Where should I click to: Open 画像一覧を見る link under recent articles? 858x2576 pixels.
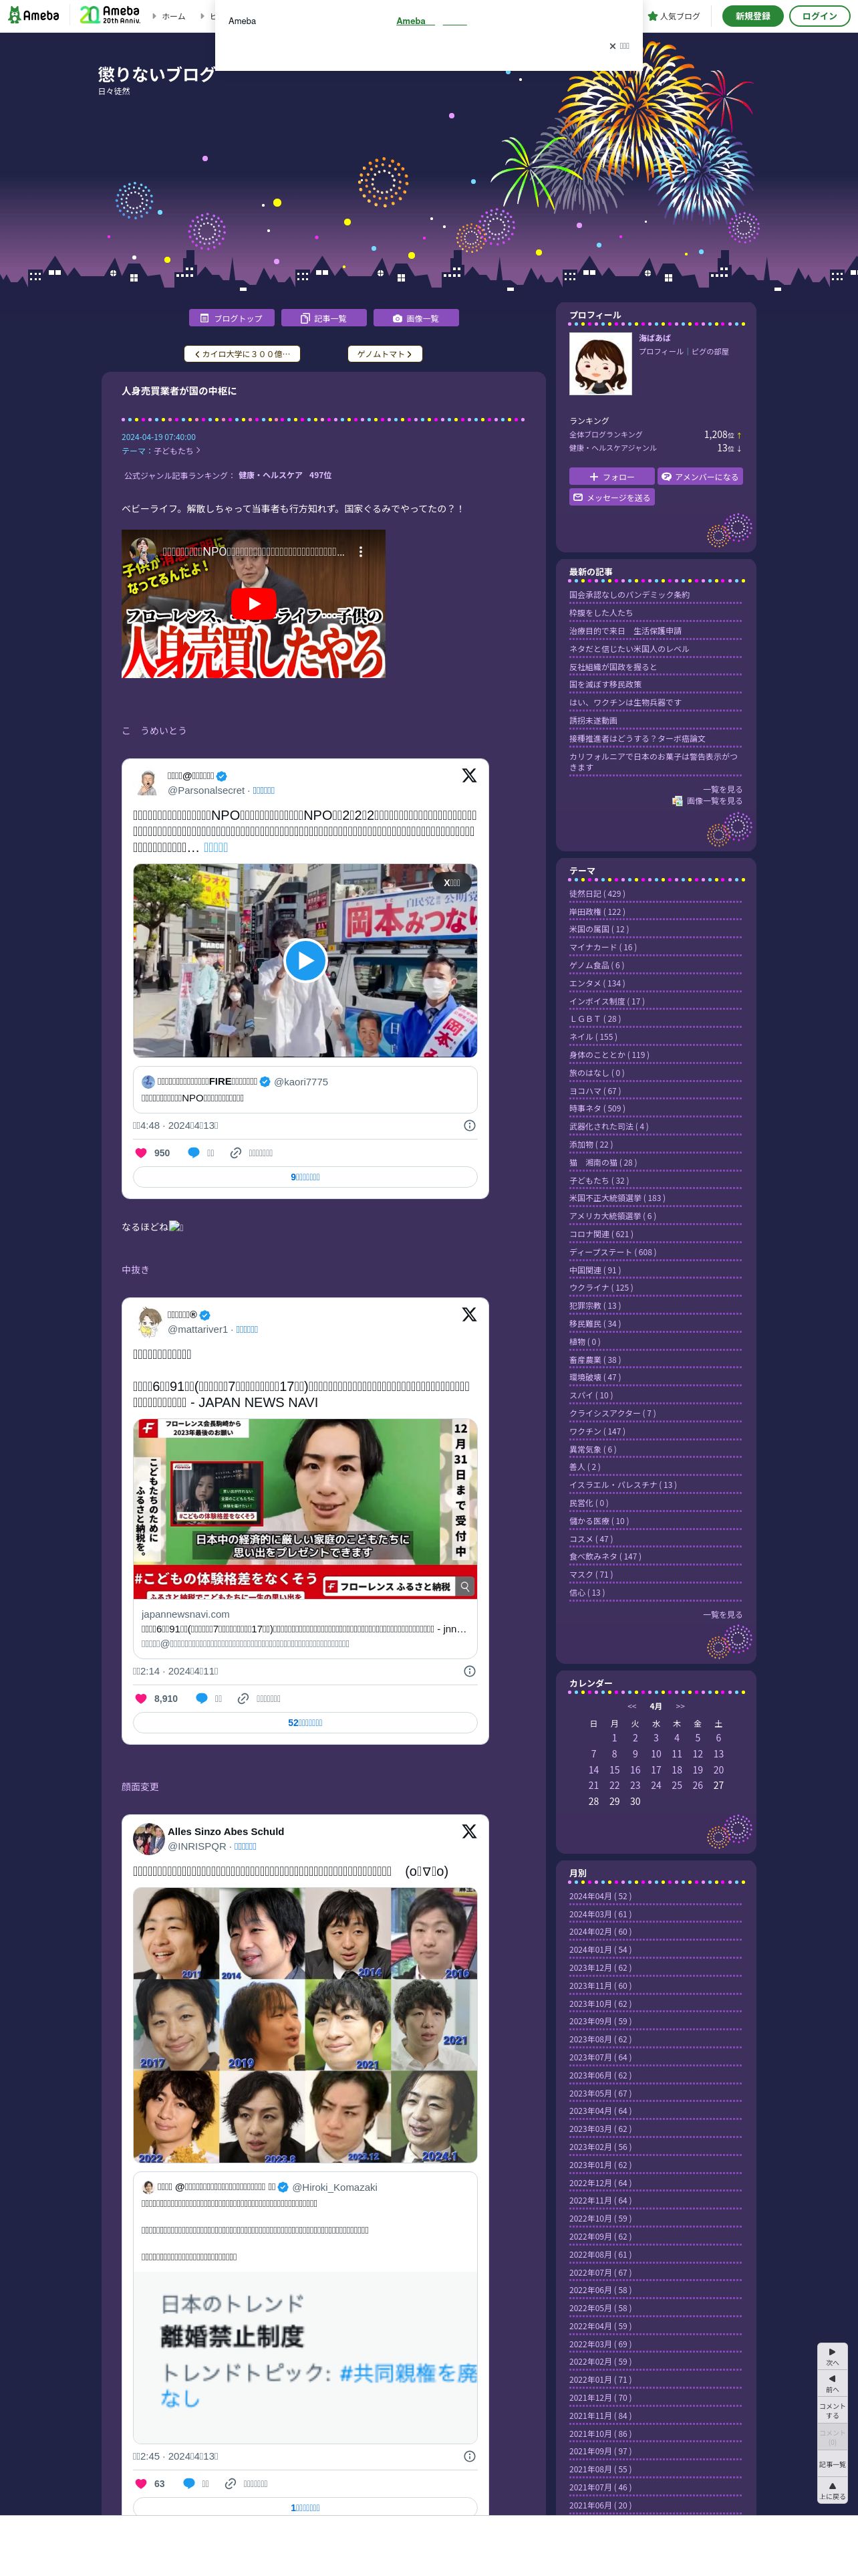(x=708, y=801)
